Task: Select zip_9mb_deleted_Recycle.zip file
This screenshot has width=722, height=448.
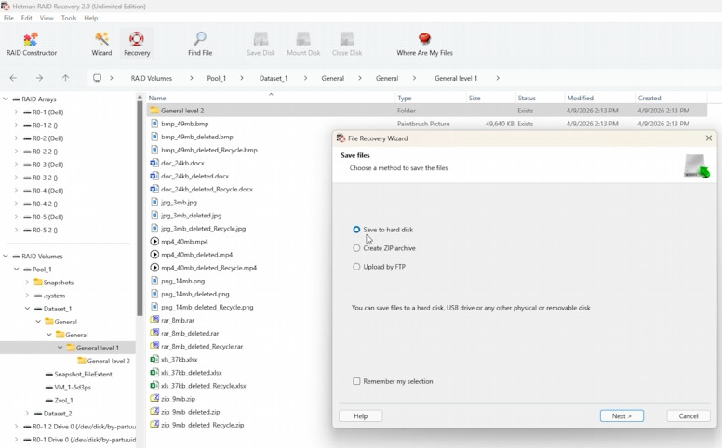Action: click(202, 425)
